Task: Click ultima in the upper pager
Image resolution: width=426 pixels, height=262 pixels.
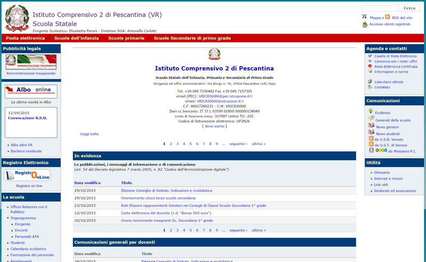Action: coord(259,144)
